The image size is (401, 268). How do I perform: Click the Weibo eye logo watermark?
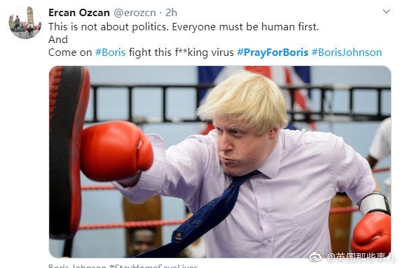point(317,257)
